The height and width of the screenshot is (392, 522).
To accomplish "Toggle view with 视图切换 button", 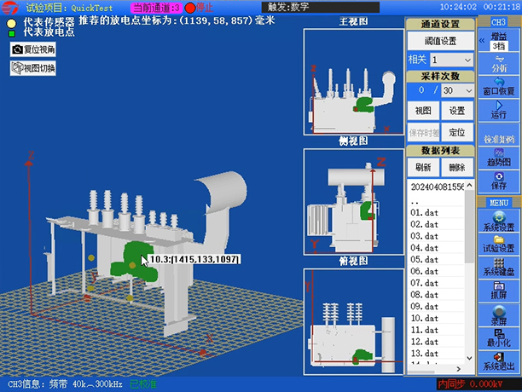I will [x=33, y=68].
